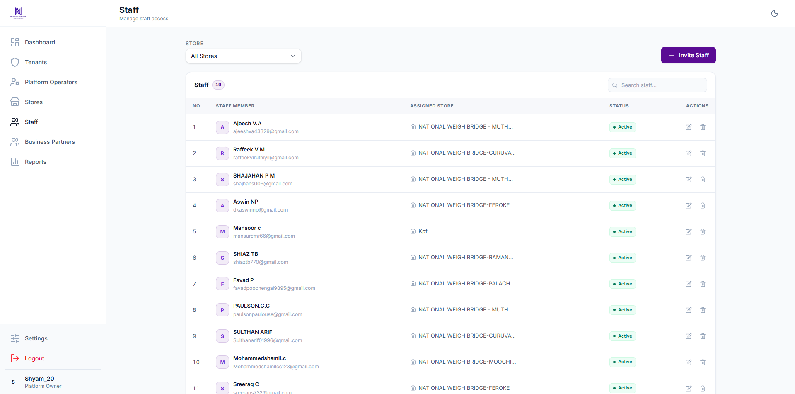Click the Kpf assigned store
Screen dimensions: 795x394
tap(423, 231)
